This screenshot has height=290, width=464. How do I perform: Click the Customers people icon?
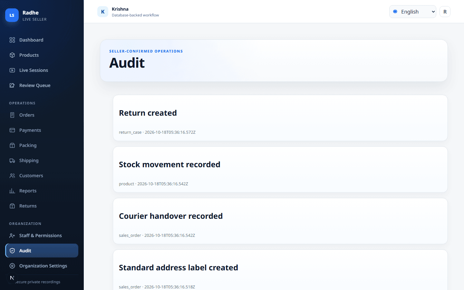coord(12,176)
